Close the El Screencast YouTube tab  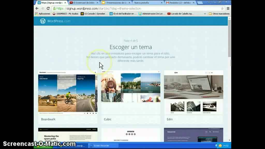tap(97, 3)
